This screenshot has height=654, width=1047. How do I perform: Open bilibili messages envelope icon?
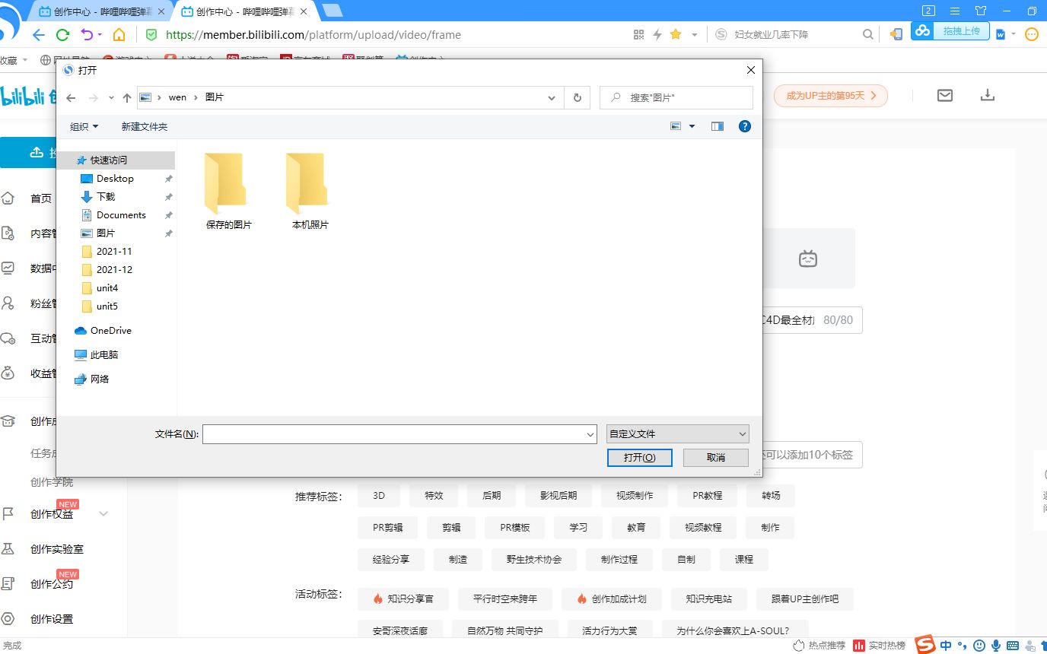[x=945, y=96]
